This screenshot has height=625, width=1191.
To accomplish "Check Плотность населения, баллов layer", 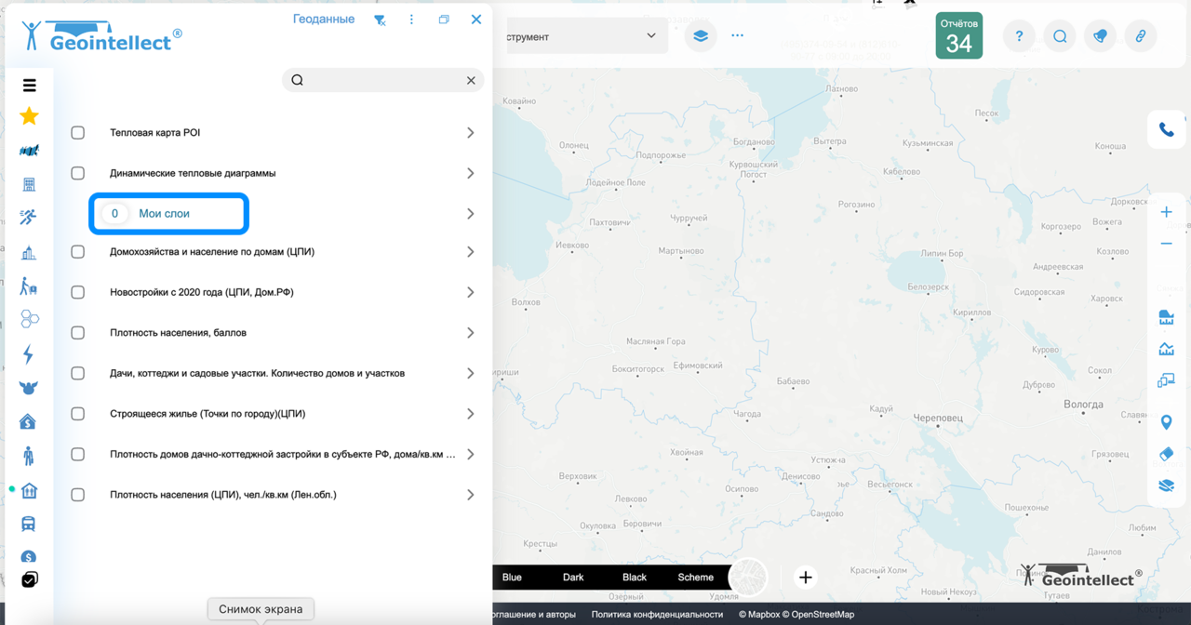I will click(77, 332).
